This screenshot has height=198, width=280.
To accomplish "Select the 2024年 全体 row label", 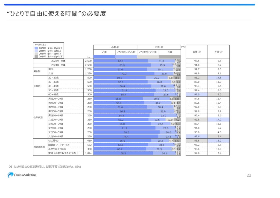I will click(59, 65).
